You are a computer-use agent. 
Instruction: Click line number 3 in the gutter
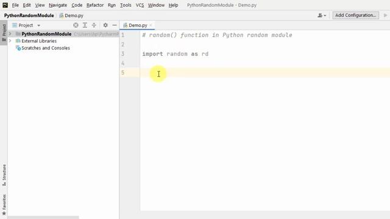pyautogui.click(x=122, y=54)
